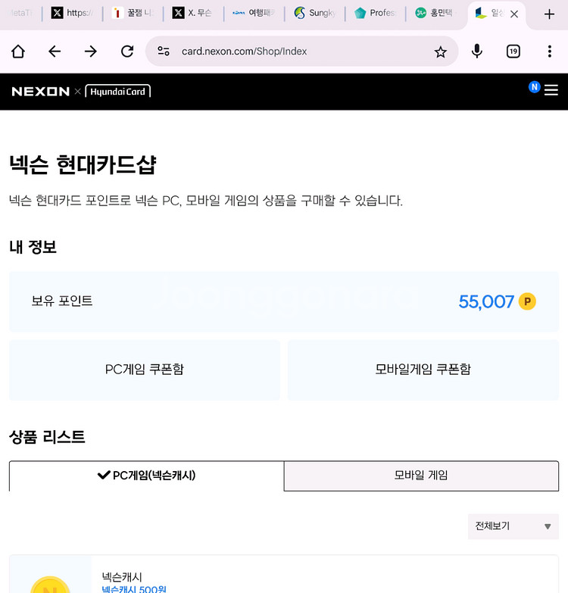Open the PC게임 쿠폰함 button
This screenshot has height=593, width=568.
click(145, 370)
